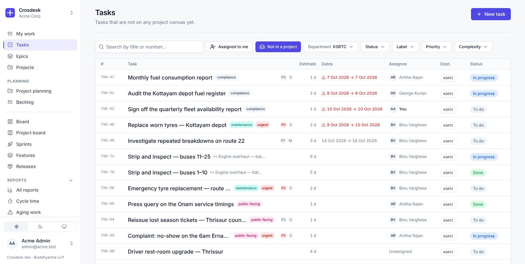525x264 pixels.
Task: Click the New task button
Action: pyautogui.click(x=491, y=14)
